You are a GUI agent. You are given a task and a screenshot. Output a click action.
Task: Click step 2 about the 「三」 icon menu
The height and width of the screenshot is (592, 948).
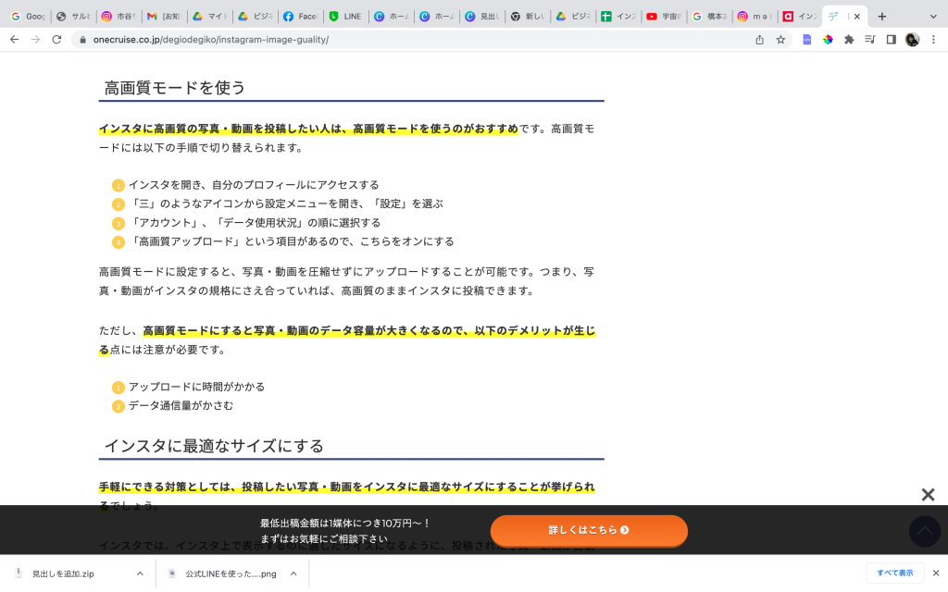pos(285,203)
